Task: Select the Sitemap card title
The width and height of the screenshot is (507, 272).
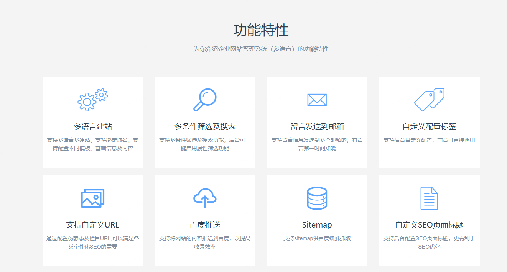Action: coord(317,225)
